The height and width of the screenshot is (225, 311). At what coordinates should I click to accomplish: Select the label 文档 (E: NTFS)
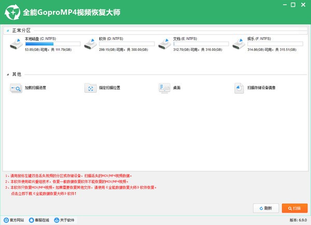pyautogui.click(x=185, y=39)
